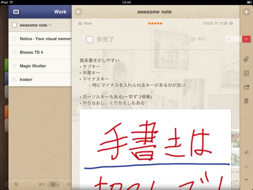This screenshot has width=253, height=190.
Task: Go back with the arrow button
Action: [79, 12]
